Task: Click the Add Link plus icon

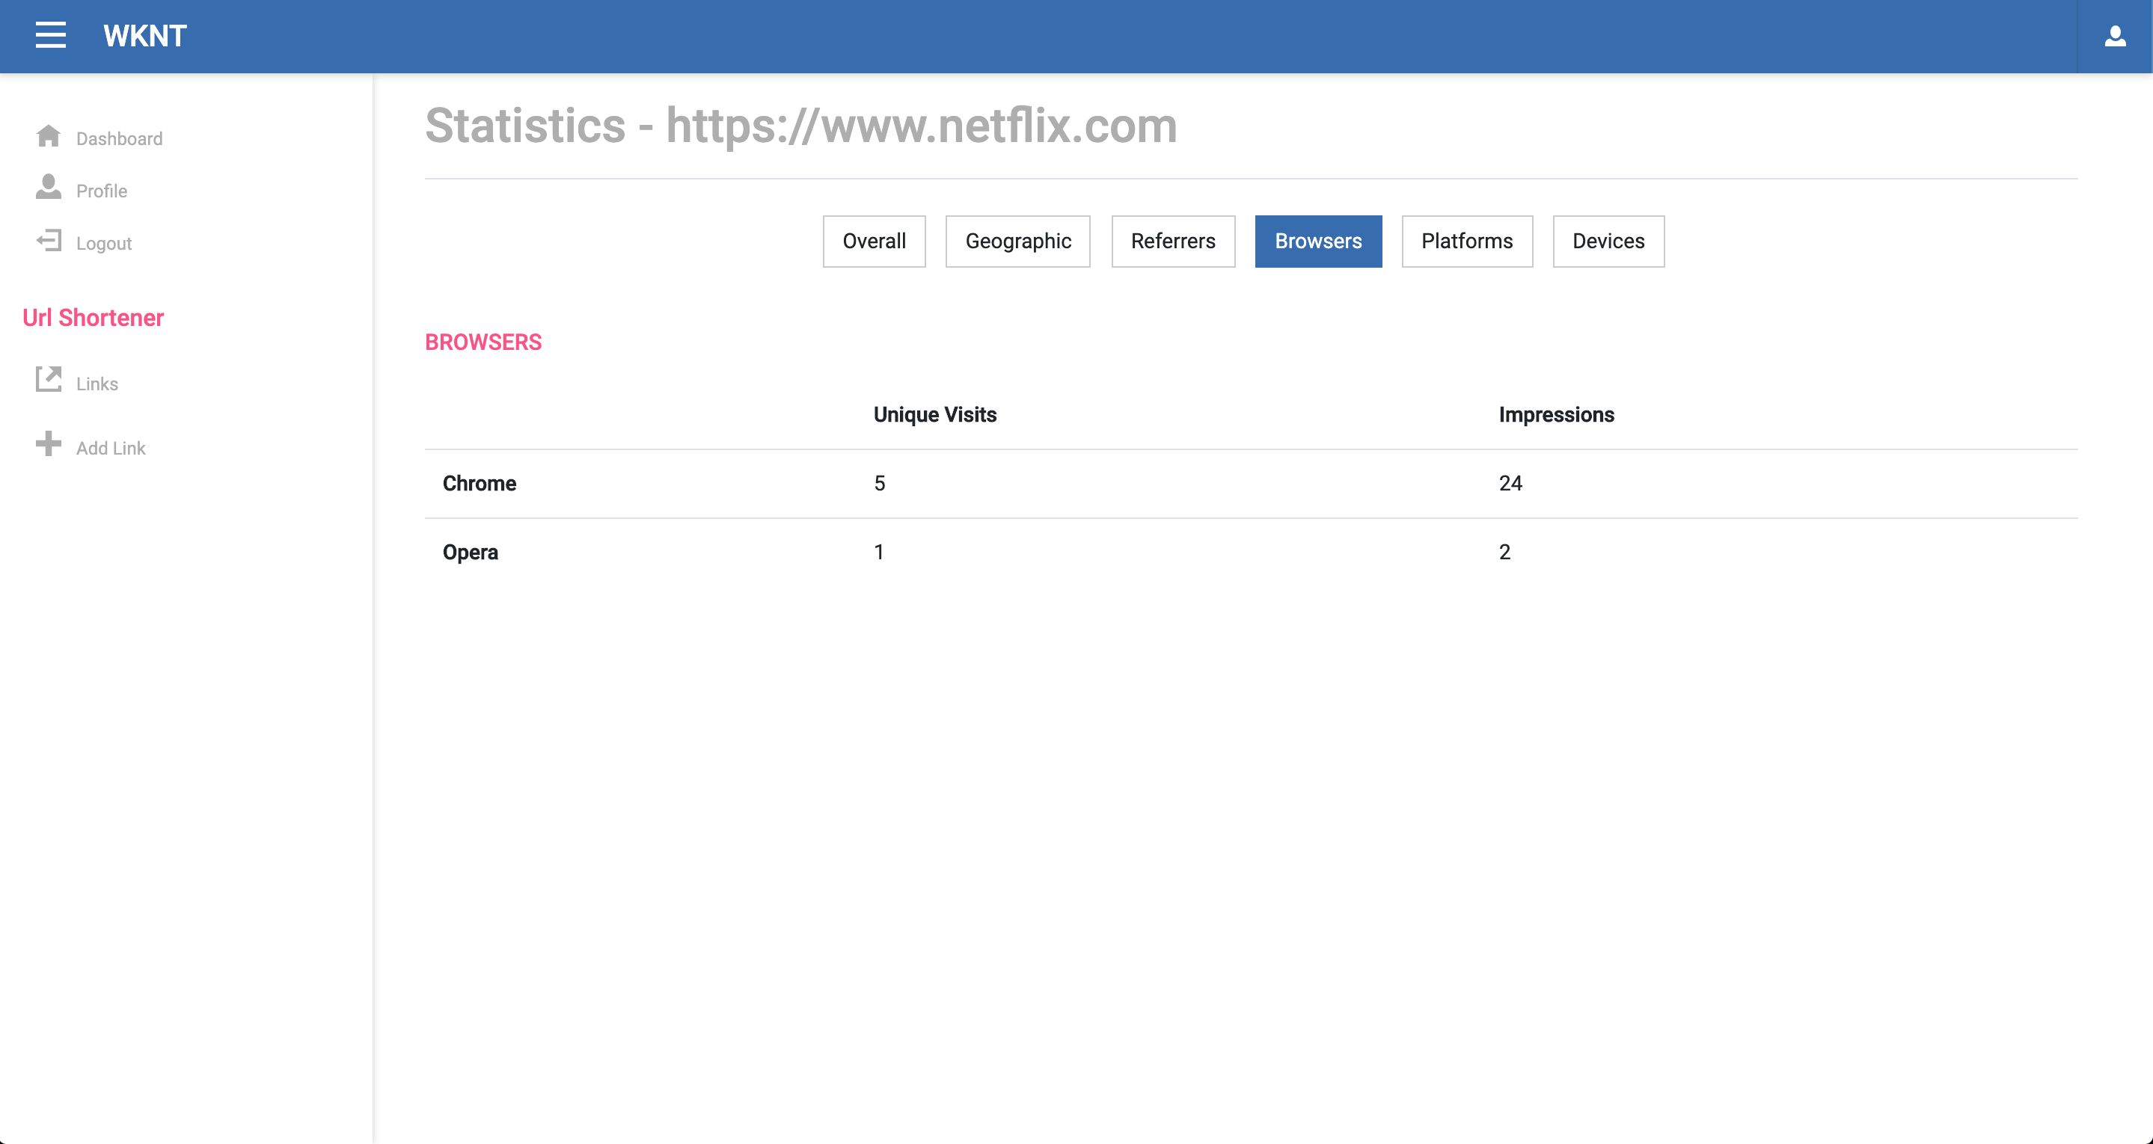Action: click(49, 443)
